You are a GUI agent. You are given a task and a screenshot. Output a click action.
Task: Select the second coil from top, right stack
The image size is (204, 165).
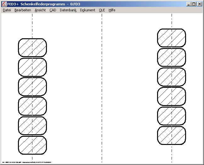pyautogui.click(x=172, y=57)
